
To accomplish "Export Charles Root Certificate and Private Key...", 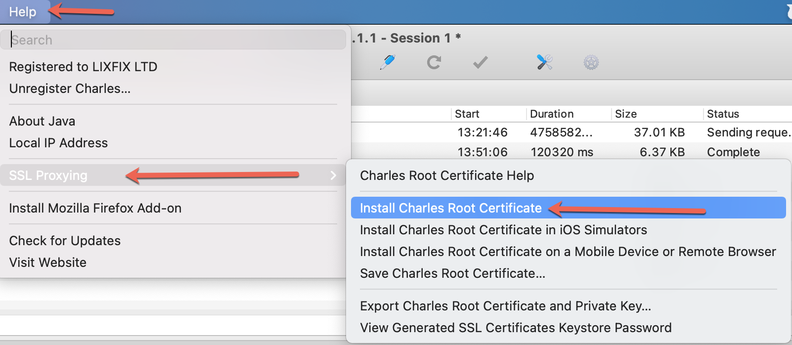I will 505,306.
